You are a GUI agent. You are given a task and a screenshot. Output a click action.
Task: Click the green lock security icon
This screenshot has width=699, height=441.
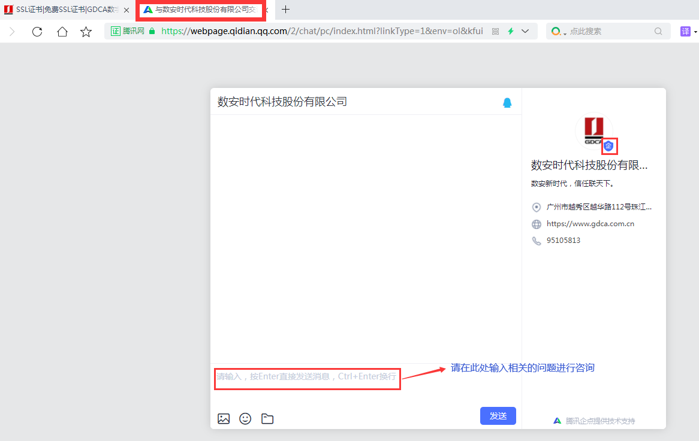(x=152, y=31)
